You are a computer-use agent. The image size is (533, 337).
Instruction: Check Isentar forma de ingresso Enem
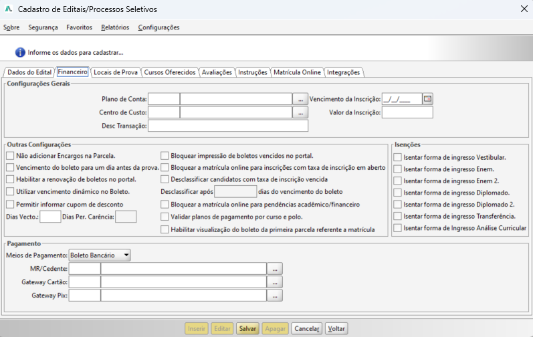397,169
